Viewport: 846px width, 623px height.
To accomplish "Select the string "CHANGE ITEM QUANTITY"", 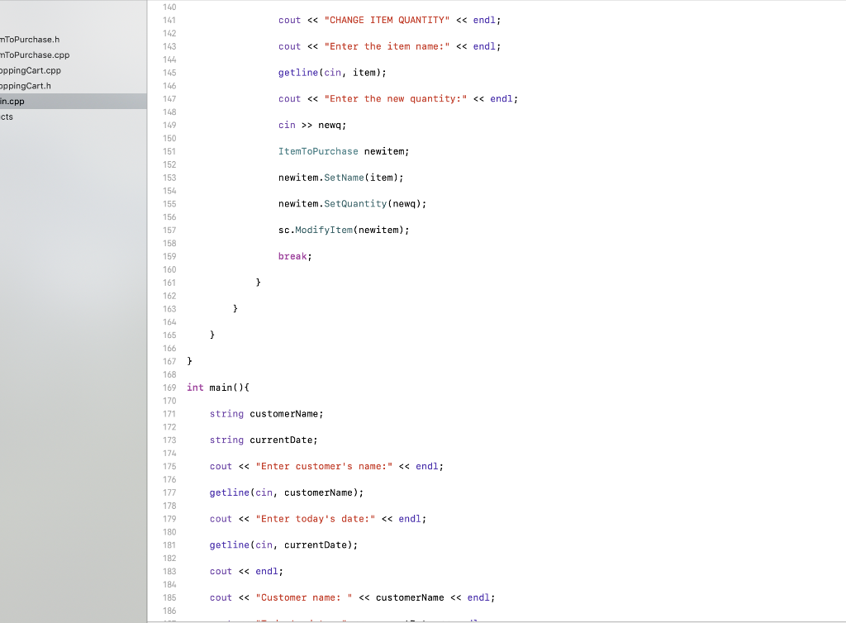I will [x=386, y=20].
